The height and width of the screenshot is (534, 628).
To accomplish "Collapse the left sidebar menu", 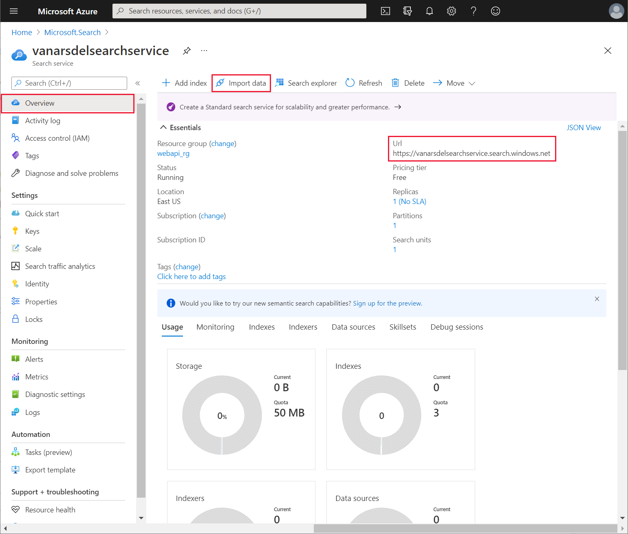I will pos(138,83).
